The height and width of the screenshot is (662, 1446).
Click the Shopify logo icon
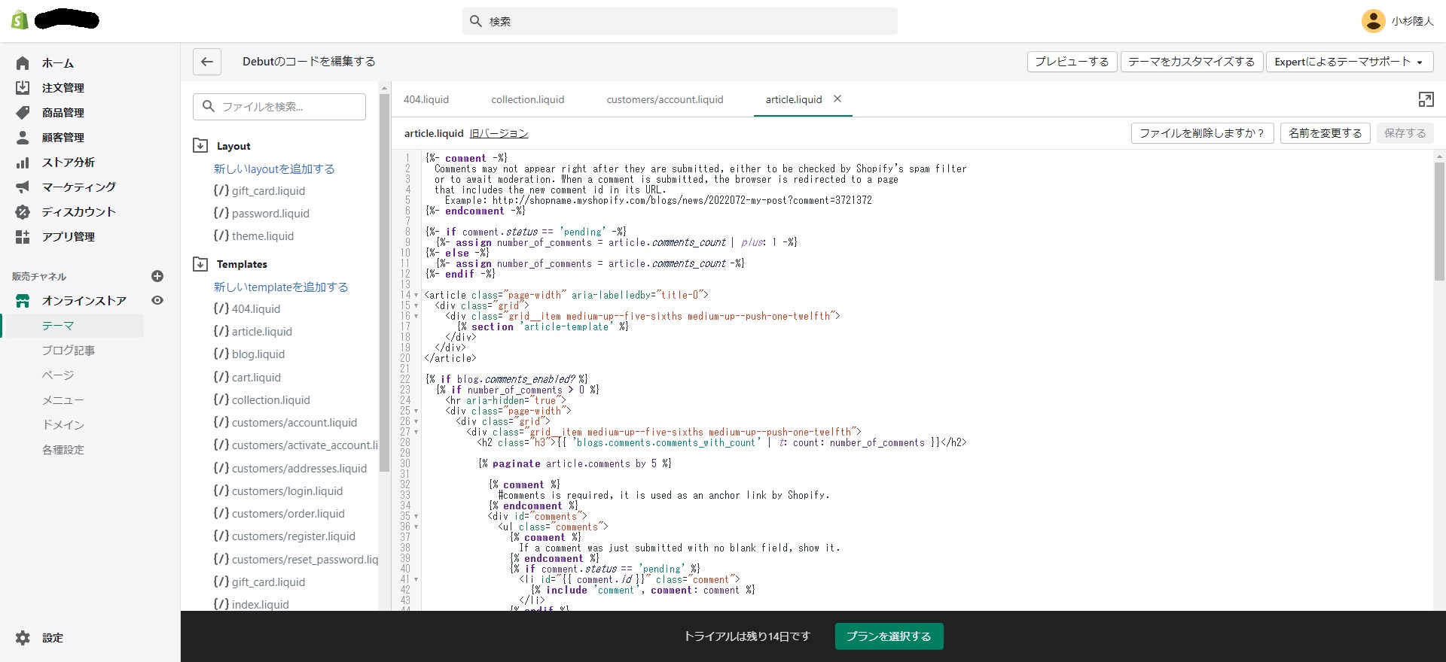point(20,20)
